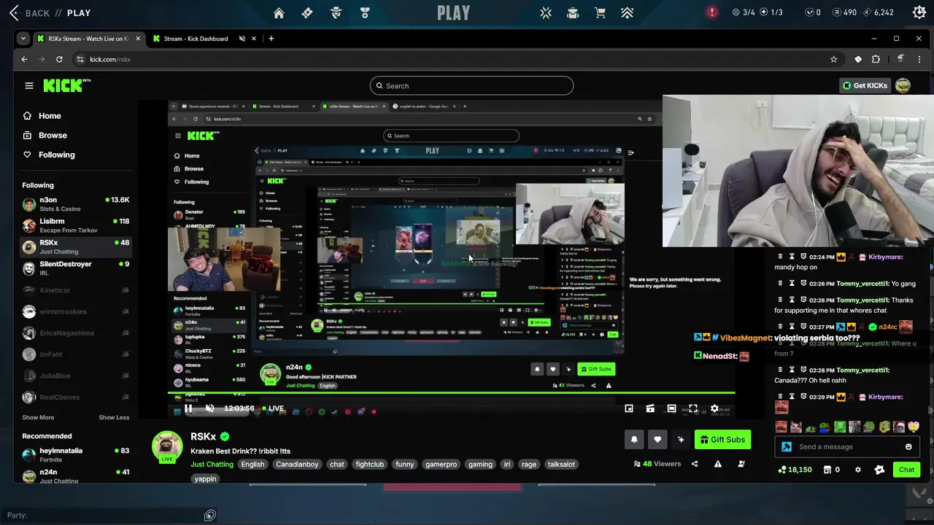Open n3on channel in Following list
The width and height of the screenshot is (934, 525).
(x=76, y=204)
